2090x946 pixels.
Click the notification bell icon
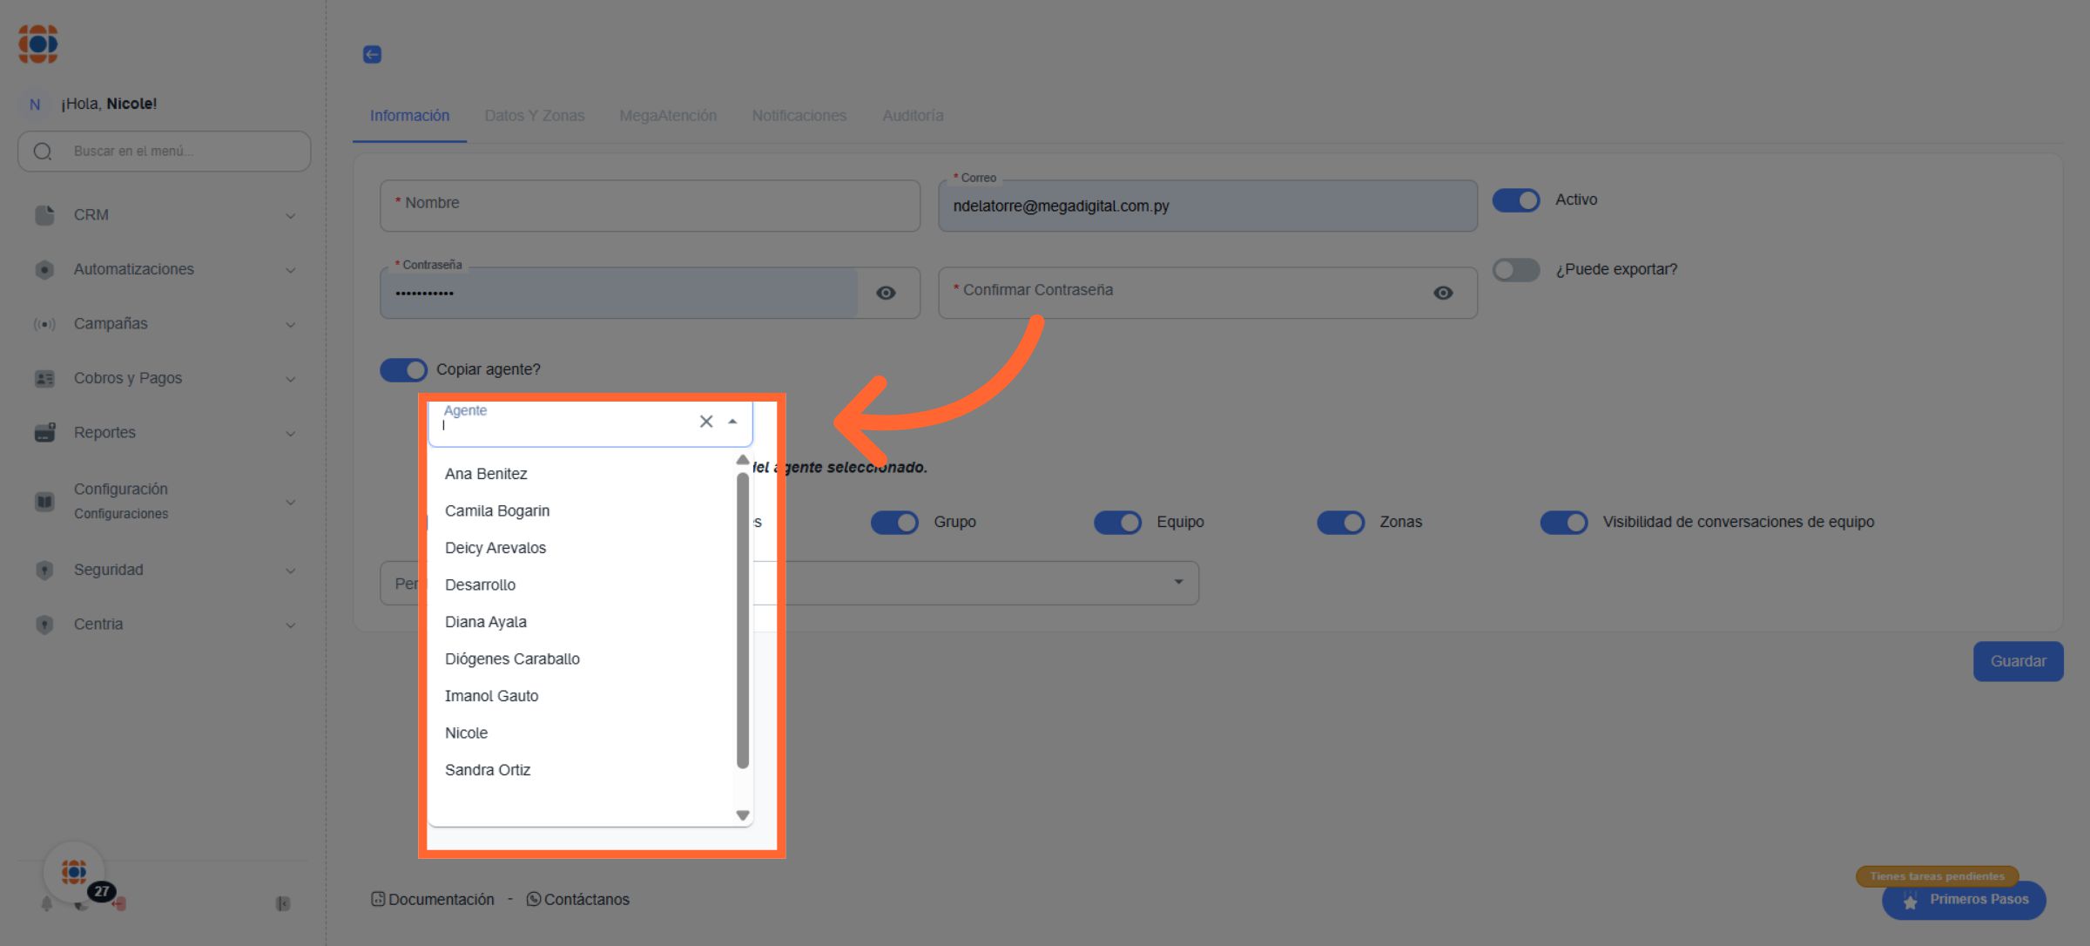47,903
